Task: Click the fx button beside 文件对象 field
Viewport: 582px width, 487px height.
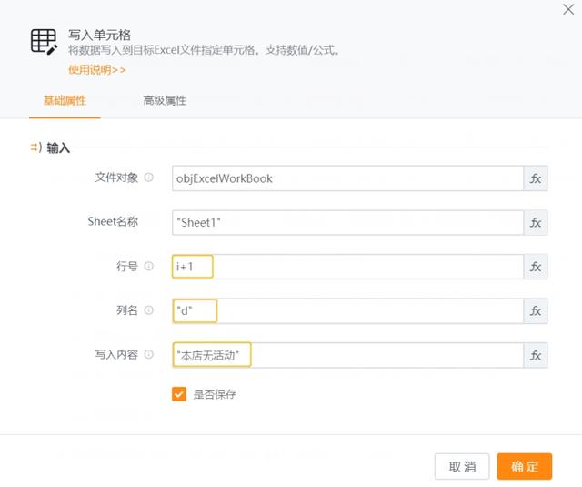Action: click(536, 178)
